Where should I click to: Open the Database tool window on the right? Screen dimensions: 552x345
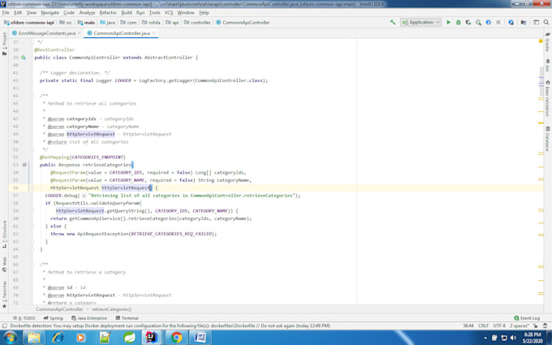pyautogui.click(x=547, y=139)
